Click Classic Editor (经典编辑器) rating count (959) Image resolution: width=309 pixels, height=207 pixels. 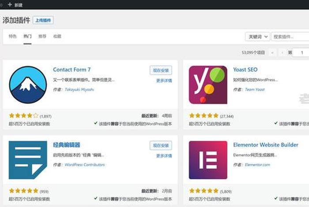click(44, 191)
